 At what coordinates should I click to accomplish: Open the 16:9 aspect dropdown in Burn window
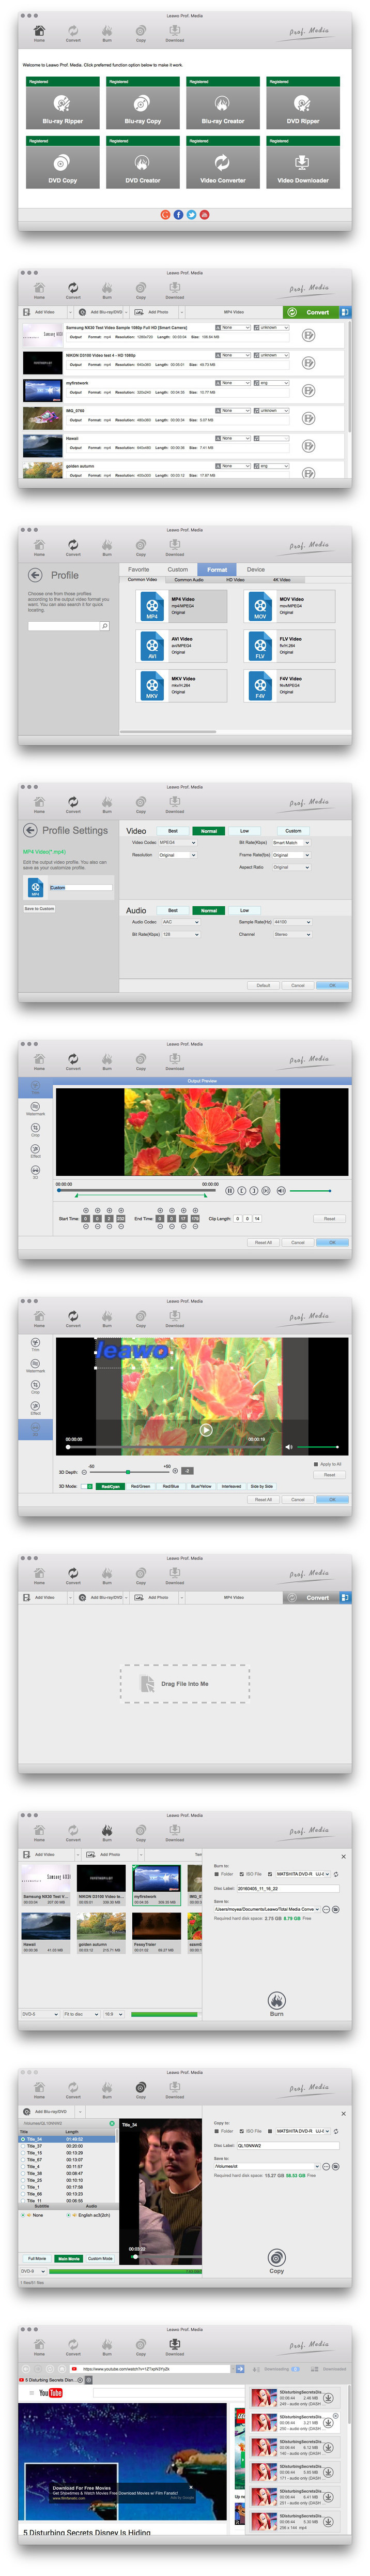(113, 2014)
